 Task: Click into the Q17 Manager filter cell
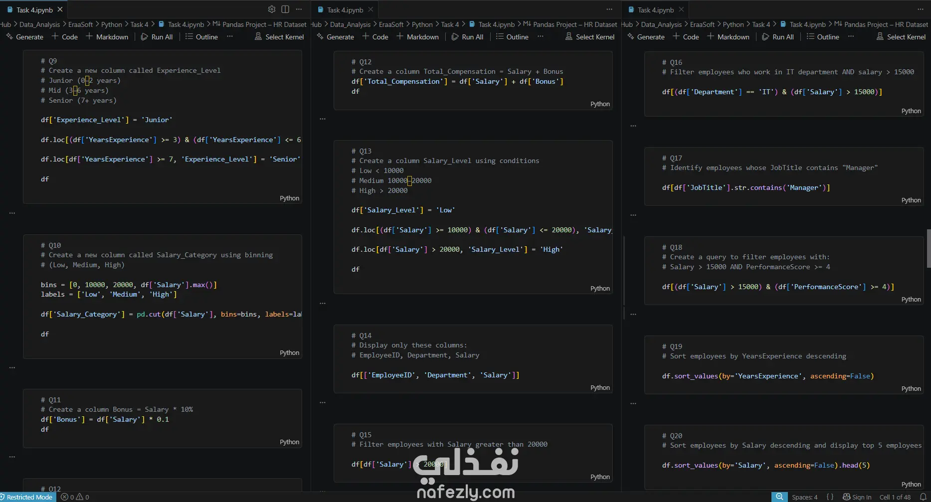click(784, 177)
